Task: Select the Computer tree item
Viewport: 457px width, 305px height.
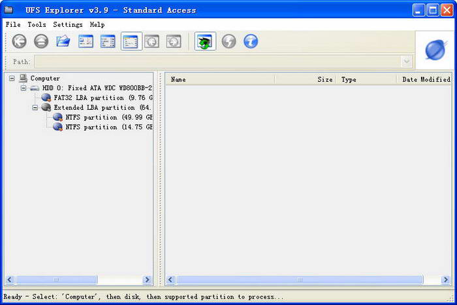Action: (45, 78)
